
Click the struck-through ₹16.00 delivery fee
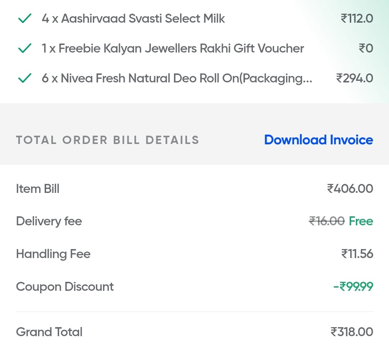pos(327,221)
